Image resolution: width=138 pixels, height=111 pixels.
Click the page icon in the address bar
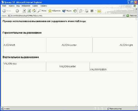(x=9, y=16)
